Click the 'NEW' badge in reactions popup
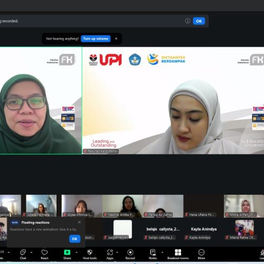This screenshot has width=264, height=264. pos(15,222)
